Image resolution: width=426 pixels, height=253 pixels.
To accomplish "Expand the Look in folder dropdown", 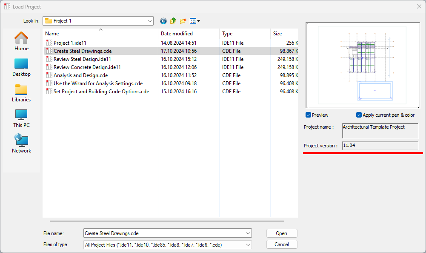I will (150, 21).
